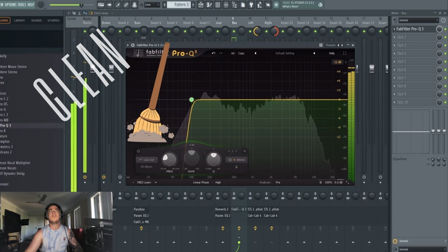The image size is (448, 252).
Task: Click the add pattern plus button
Action: (194, 5)
